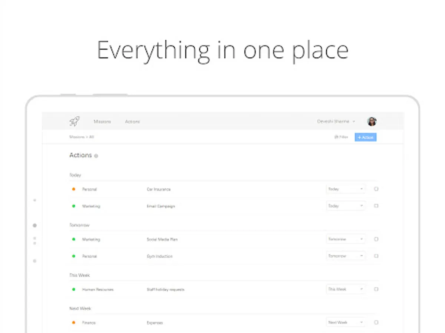Click the blue + Action button

366,137
